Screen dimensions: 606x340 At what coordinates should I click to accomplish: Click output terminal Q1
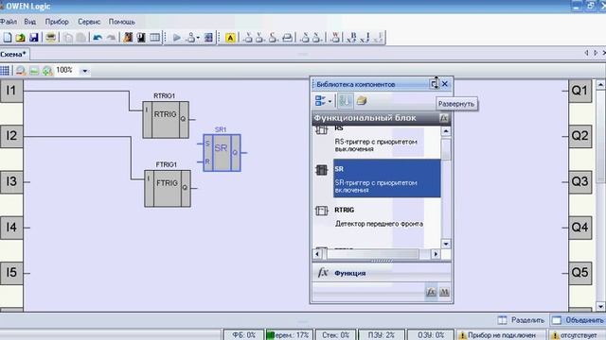coord(579,91)
